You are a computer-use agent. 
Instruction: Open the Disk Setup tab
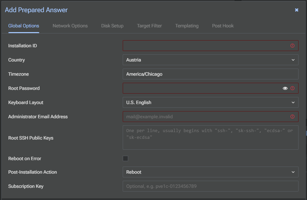pyautogui.click(x=112, y=26)
